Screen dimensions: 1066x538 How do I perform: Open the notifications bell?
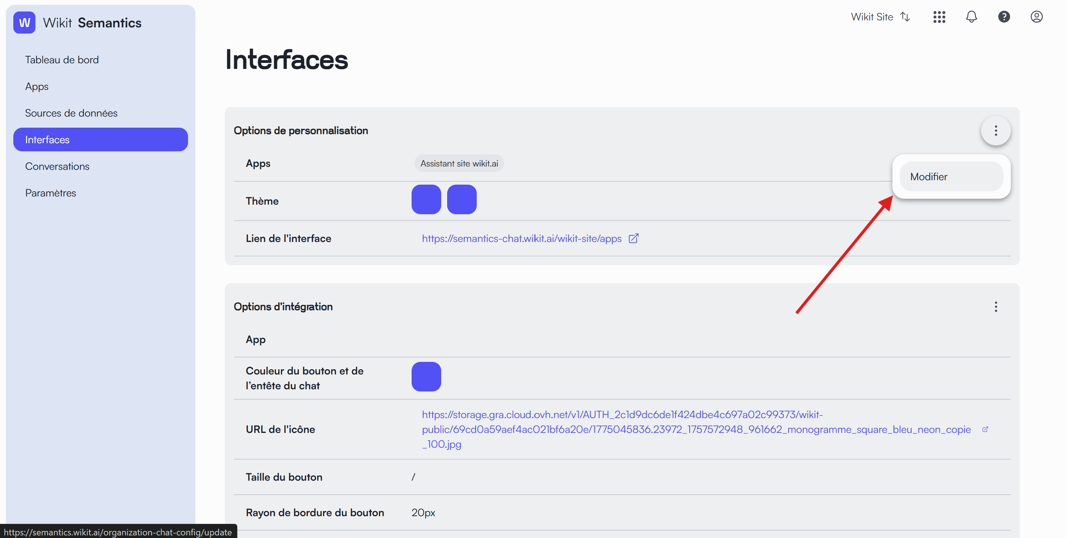(971, 17)
